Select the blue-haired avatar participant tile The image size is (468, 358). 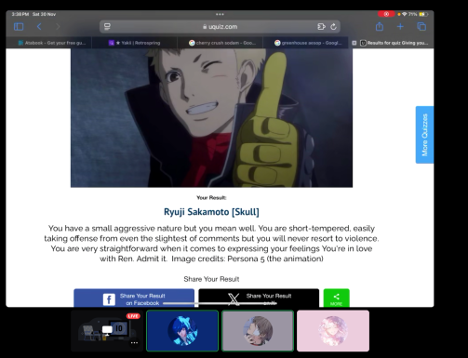182,331
